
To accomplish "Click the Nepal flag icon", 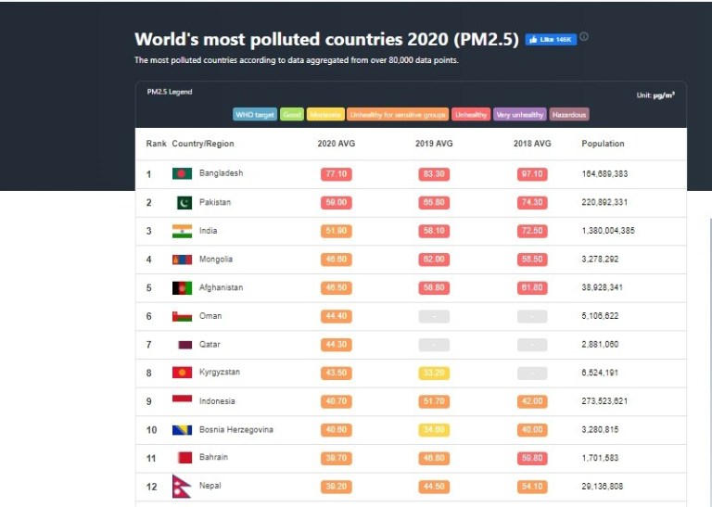I will pyautogui.click(x=182, y=486).
